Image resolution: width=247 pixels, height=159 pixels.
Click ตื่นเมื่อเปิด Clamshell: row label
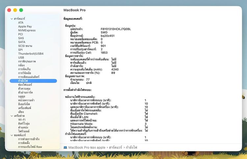pos(84,114)
